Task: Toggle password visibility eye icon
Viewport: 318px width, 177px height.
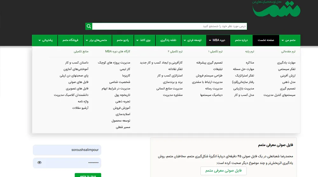Action: [39, 162]
